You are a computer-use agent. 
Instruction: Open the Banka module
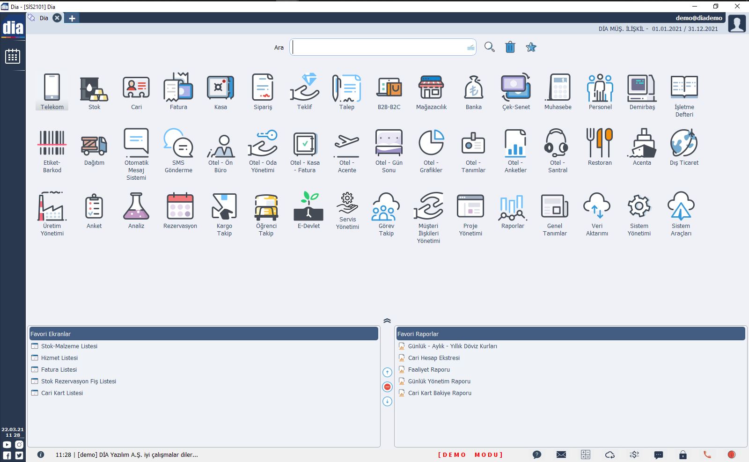point(473,88)
